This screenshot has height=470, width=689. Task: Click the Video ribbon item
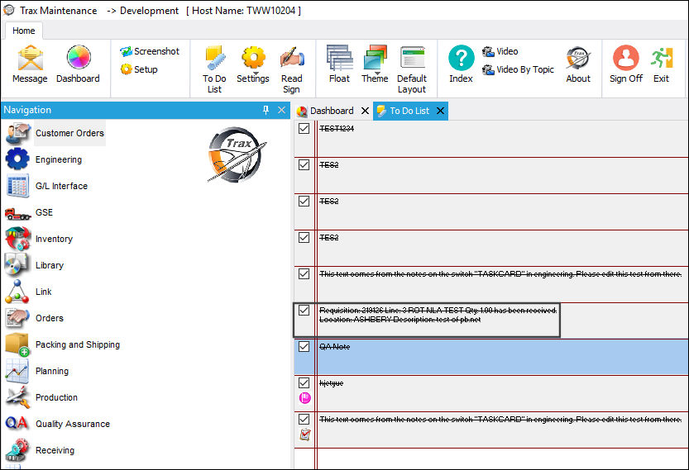tap(500, 51)
